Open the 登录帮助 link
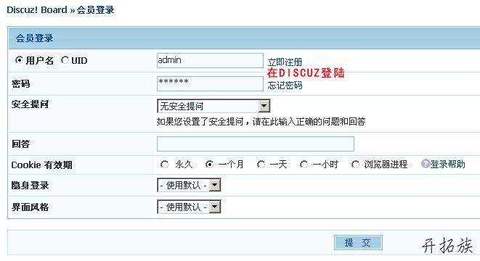 click(x=447, y=165)
